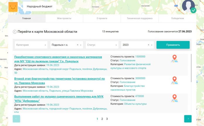Viewport: 204px width, 126px height.
Task: Switch to Мои проекты tab
Action: point(64,18)
